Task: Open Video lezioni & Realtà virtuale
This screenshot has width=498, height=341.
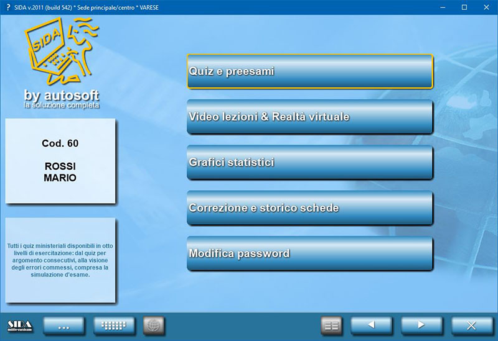Action: [309, 117]
